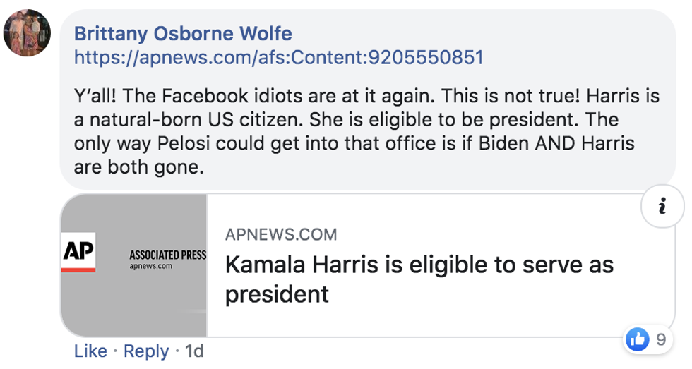Click the blue thumbs-up reaction icon

pos(637,339)
